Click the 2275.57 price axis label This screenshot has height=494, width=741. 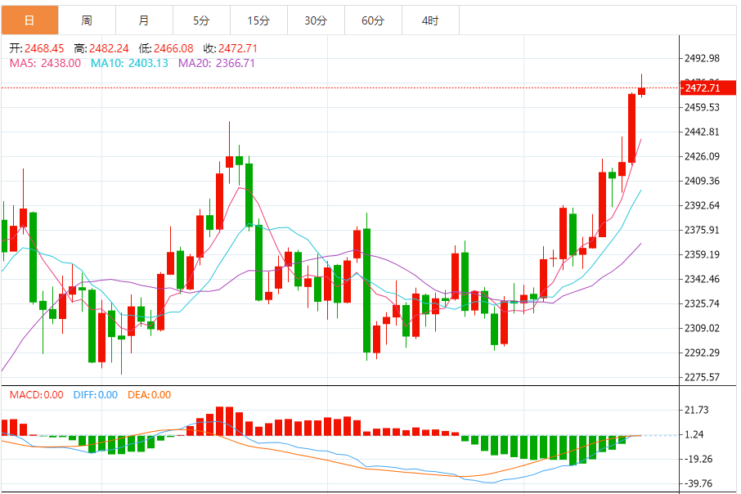(x=703, y=378)
